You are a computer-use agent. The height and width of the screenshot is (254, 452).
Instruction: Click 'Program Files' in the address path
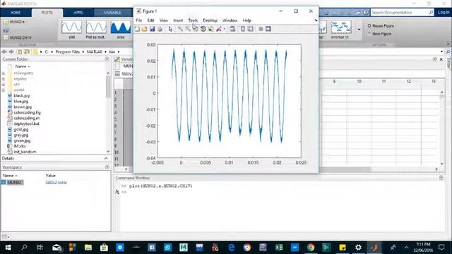(68, 52)
